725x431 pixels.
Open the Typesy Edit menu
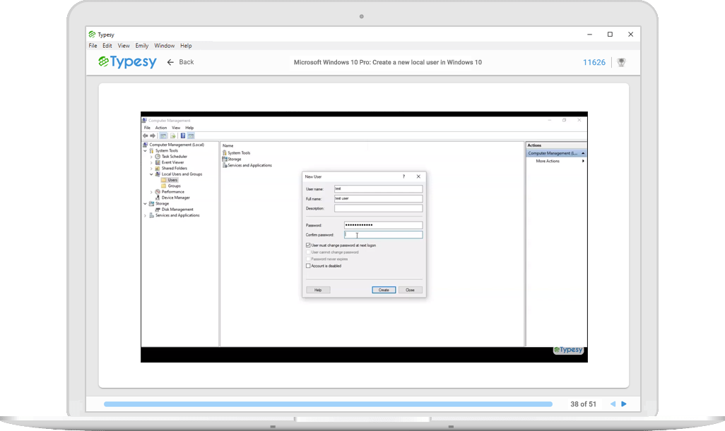coord(107,46)
